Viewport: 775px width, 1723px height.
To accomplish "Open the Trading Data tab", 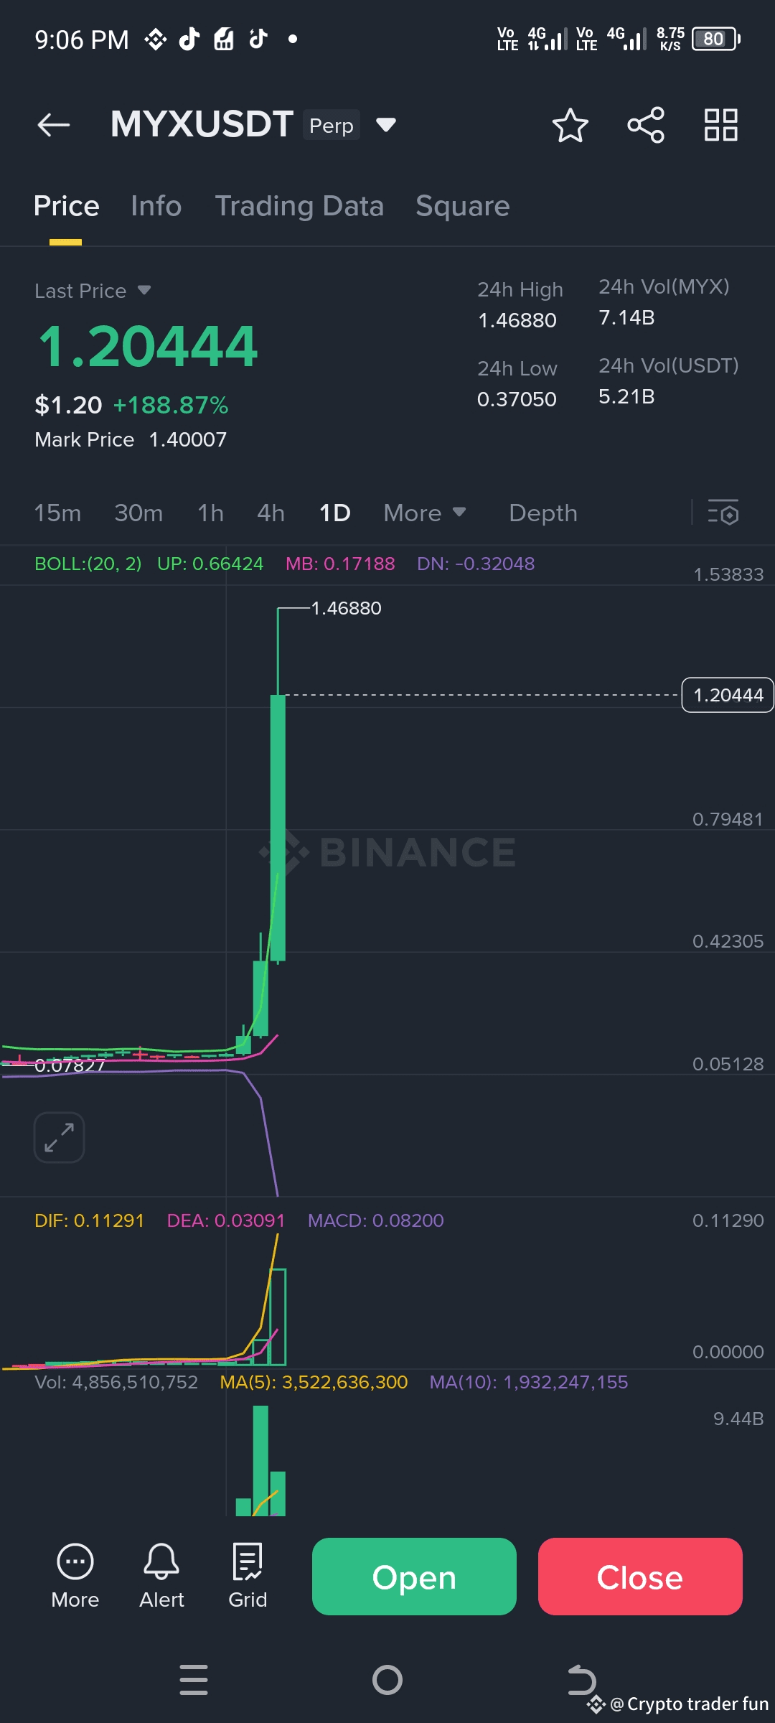I will [x=299, y=206].
